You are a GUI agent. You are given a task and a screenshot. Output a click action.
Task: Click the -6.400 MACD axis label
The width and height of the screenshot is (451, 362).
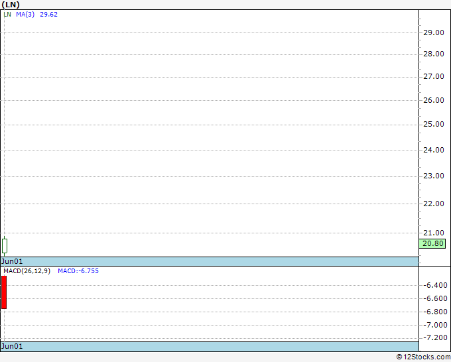point(435,285)
